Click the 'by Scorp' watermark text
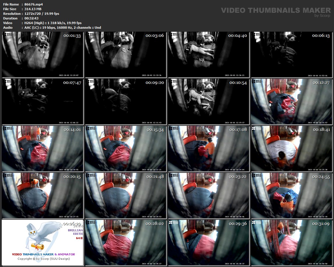The width and height of the screenshot is (334, 267). [322, 16]
